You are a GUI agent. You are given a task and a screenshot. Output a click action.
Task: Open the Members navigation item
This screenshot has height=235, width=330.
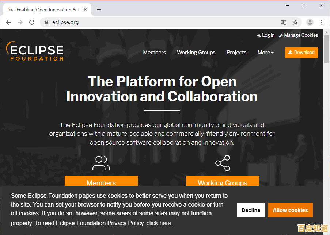pyautogui.click(x=154, y=53)
